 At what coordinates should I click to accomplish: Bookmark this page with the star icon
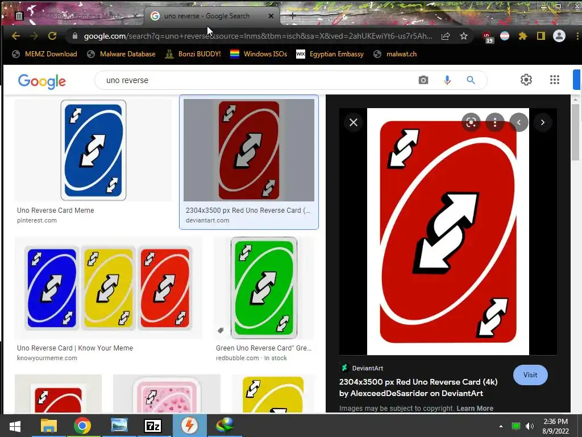pos(464,36)
